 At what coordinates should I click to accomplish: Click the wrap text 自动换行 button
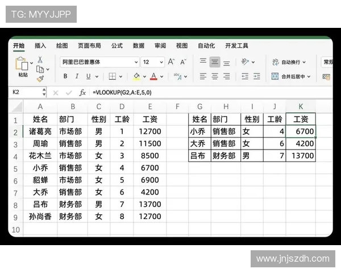point(289,62)
